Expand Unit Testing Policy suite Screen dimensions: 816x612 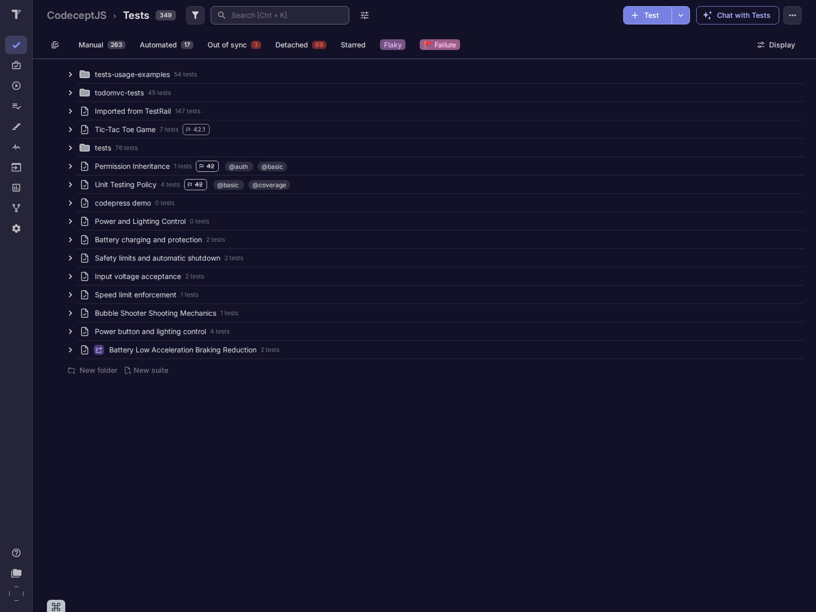(70, 185)
